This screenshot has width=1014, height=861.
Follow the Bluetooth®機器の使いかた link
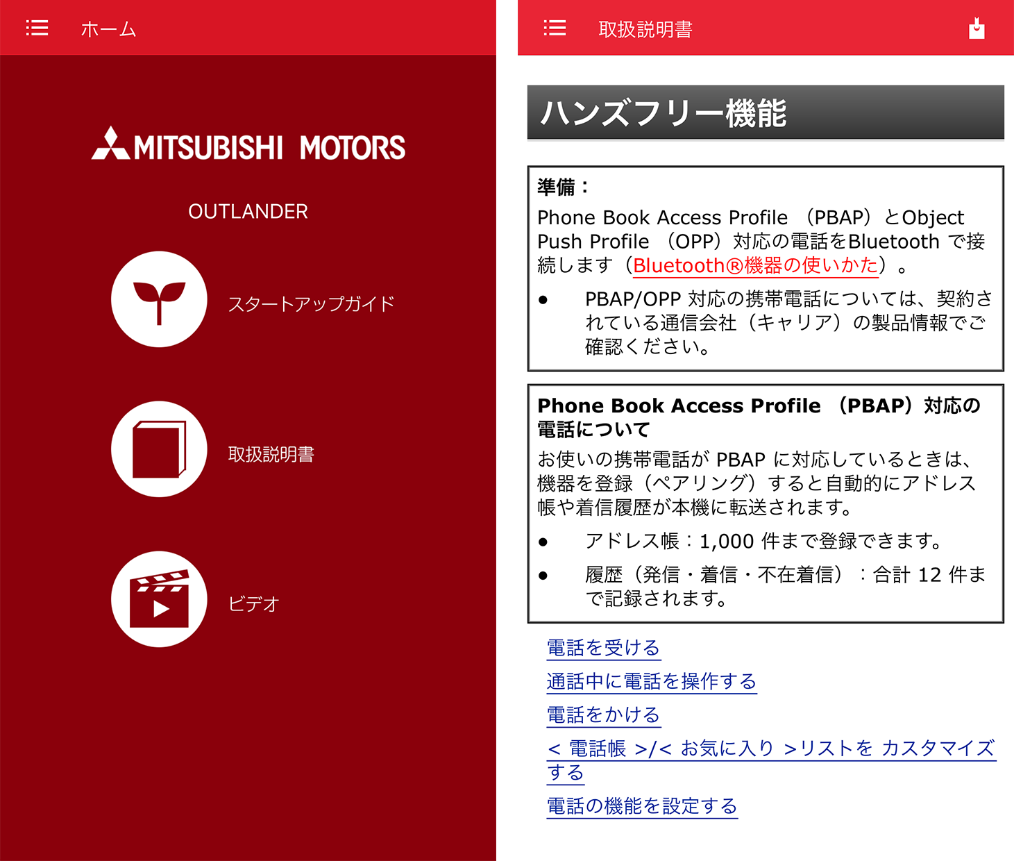[x=755, y=265]
